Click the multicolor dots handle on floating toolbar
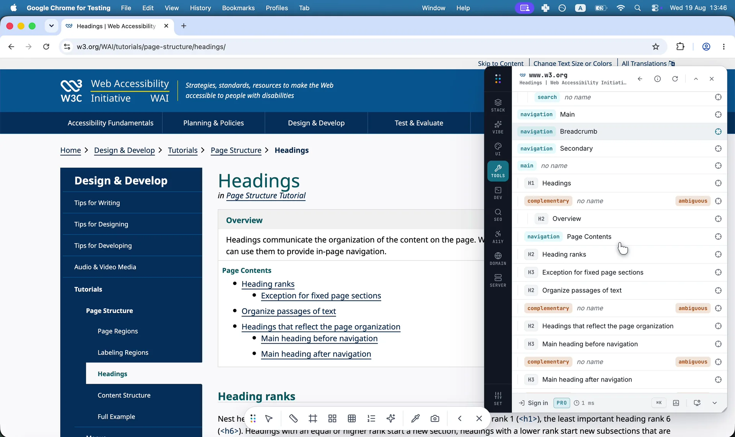The image size is (735, 437). point(253,418)
